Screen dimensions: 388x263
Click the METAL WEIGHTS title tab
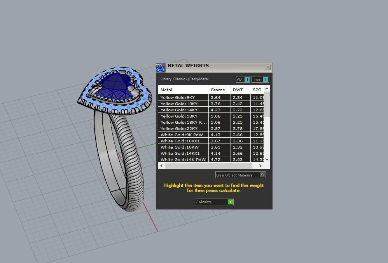point(188,66)
